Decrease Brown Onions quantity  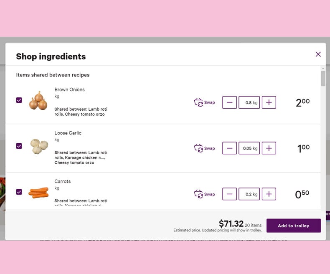coord(229,102)
